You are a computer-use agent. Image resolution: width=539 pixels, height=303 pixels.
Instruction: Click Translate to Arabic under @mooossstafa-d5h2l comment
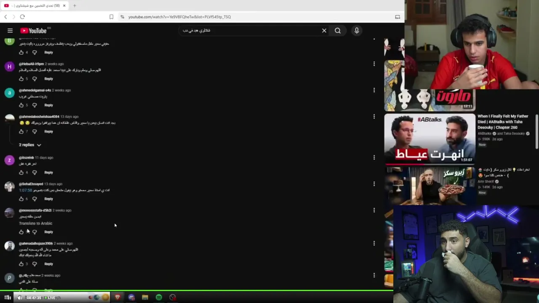pos(35,223)
